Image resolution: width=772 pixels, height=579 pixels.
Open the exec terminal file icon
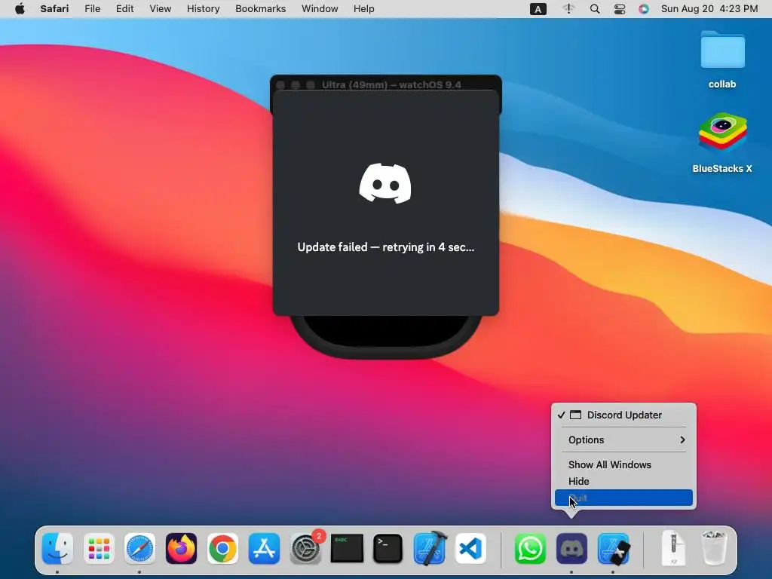347,549
